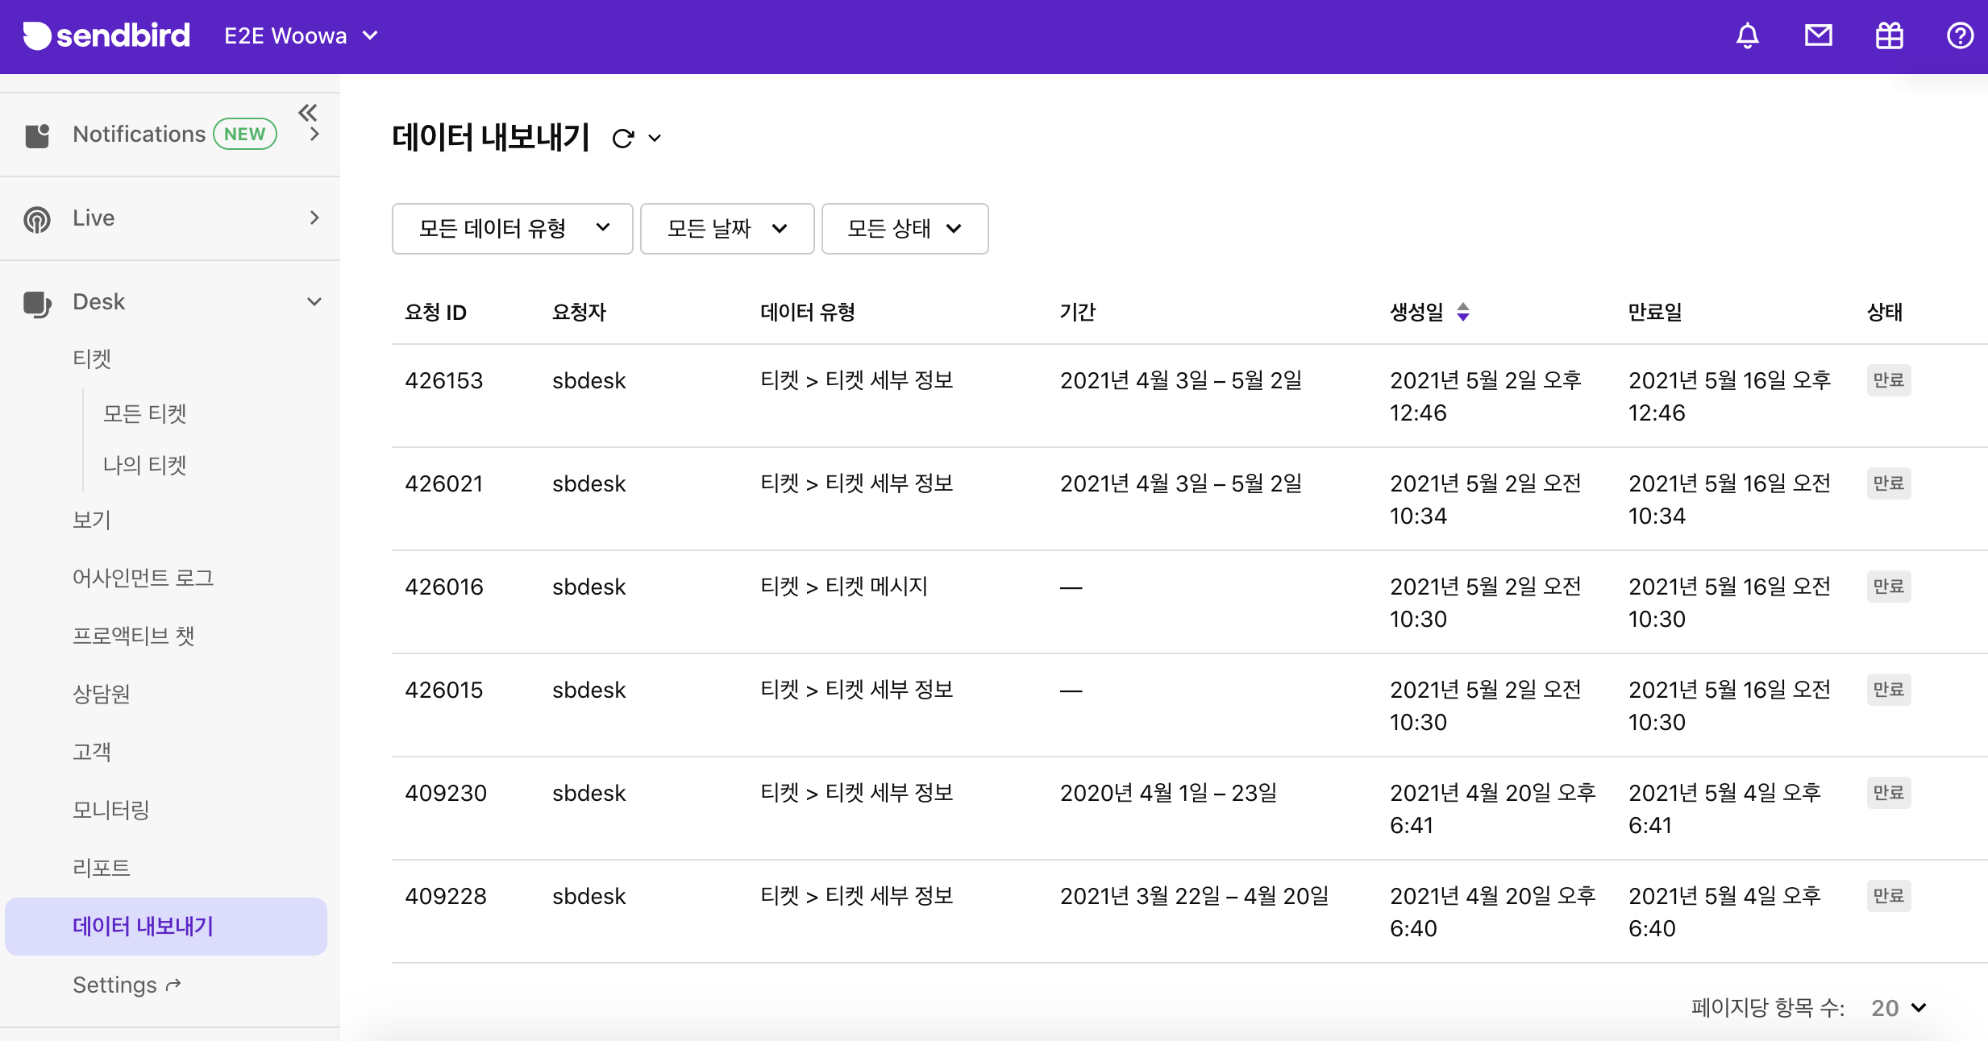
Task: Open the 모든 날짜 date filter
Action: coord(726,229)
